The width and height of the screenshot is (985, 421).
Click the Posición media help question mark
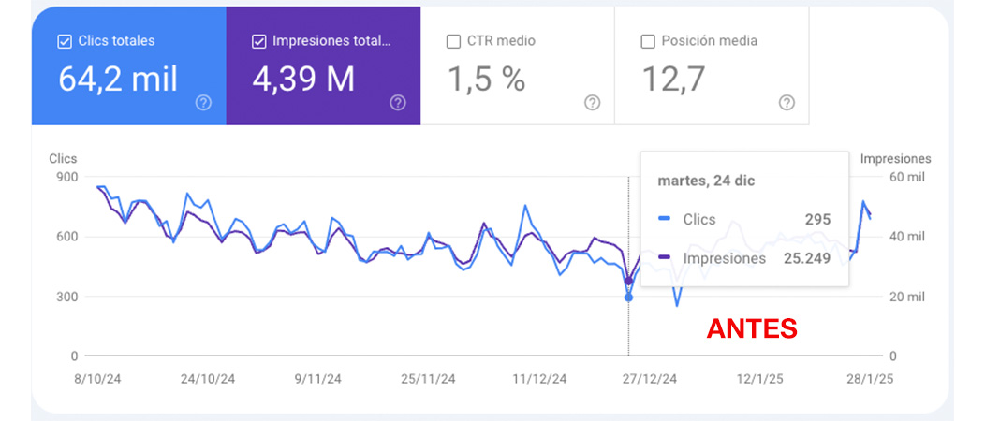(787, 103)
